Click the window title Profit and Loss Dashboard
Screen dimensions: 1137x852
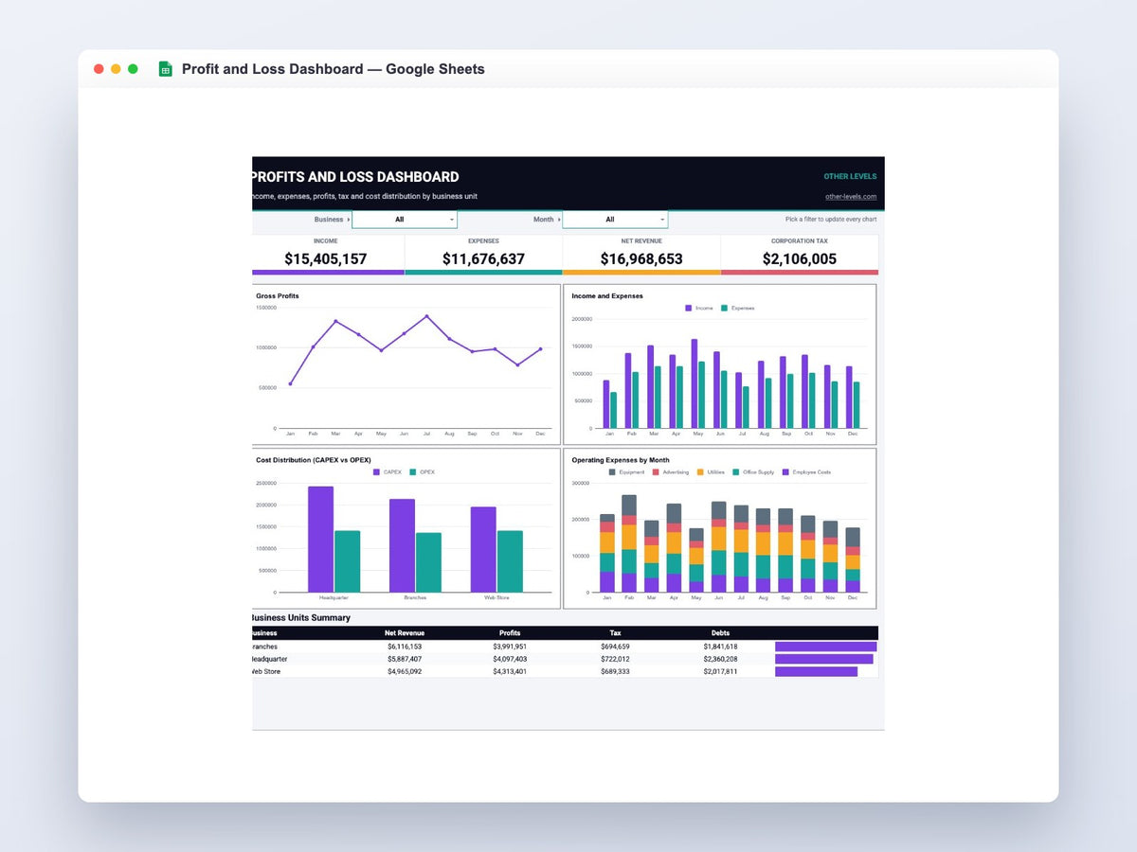[334, 69]
